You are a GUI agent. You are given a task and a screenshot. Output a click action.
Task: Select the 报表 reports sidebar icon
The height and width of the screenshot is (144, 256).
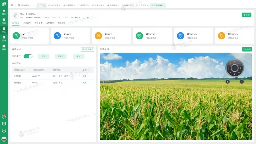4,47
